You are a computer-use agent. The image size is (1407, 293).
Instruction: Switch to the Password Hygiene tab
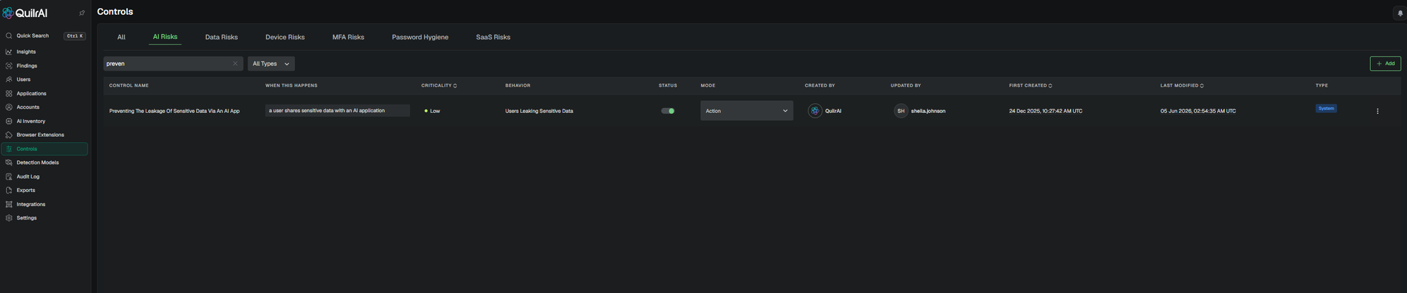point(420,37)
